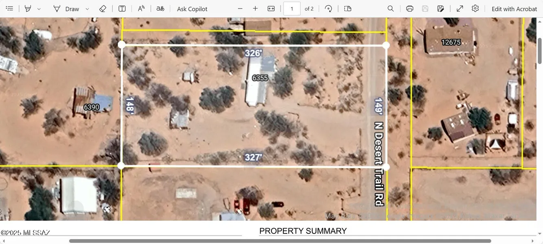Open the translate document tool
The image size is (543, 244).
(x=160, y=8)
